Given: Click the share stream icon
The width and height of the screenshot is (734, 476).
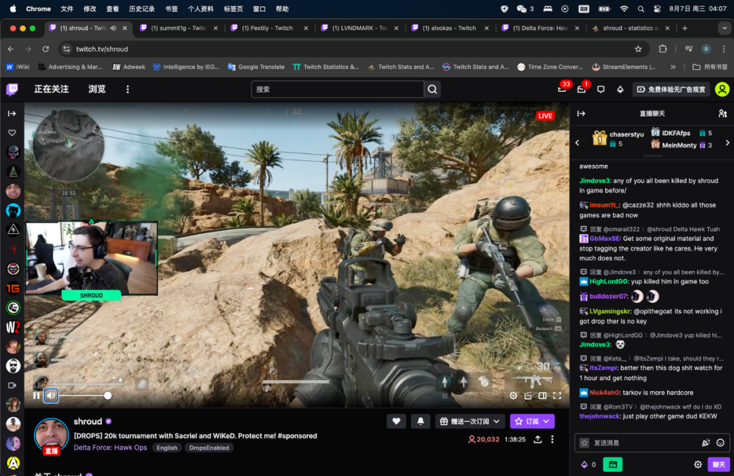Looking at the screenshot, I should (538, 439).
